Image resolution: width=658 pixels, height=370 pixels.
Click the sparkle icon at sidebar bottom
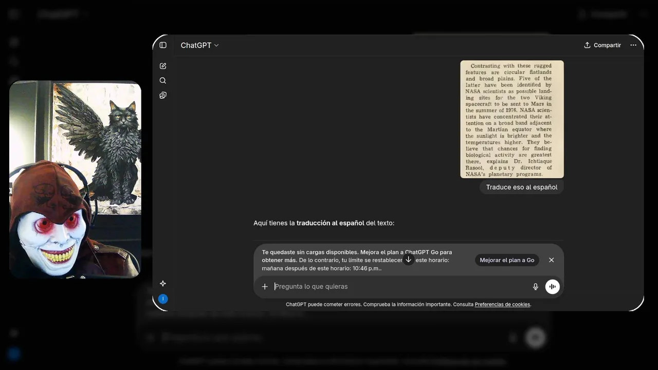(163, 283)
